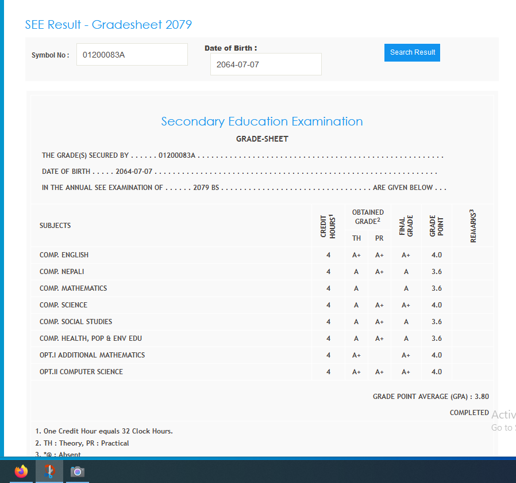Click the Grade Point Average 3.80 text

coord(430,397)
